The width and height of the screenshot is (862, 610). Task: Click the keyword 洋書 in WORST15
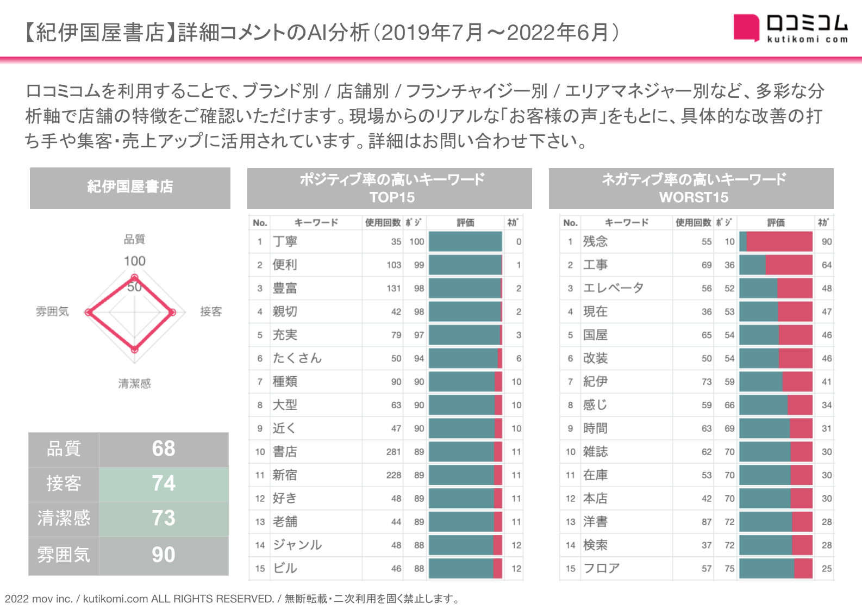pyautogui.click(x=595, y=522)
